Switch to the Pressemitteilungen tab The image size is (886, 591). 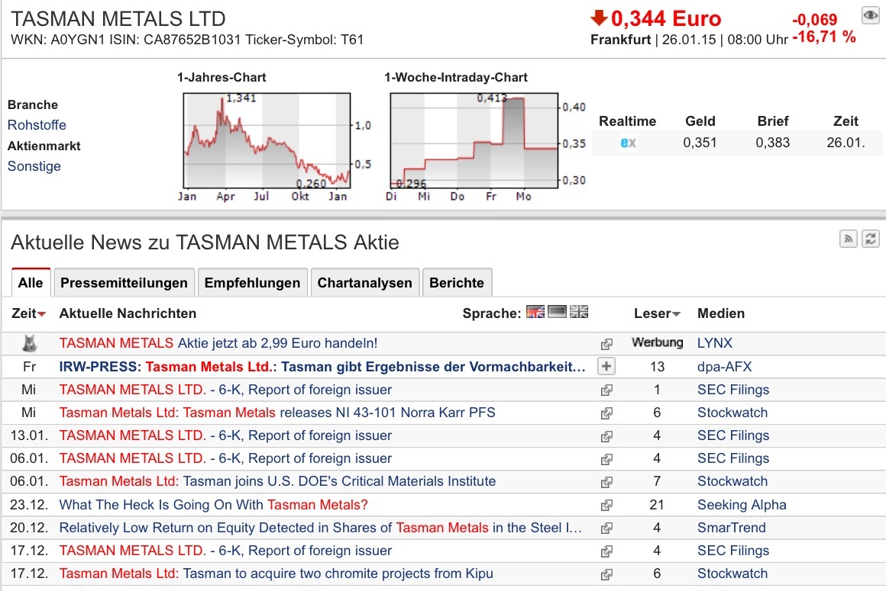click(x=124, y=281)
